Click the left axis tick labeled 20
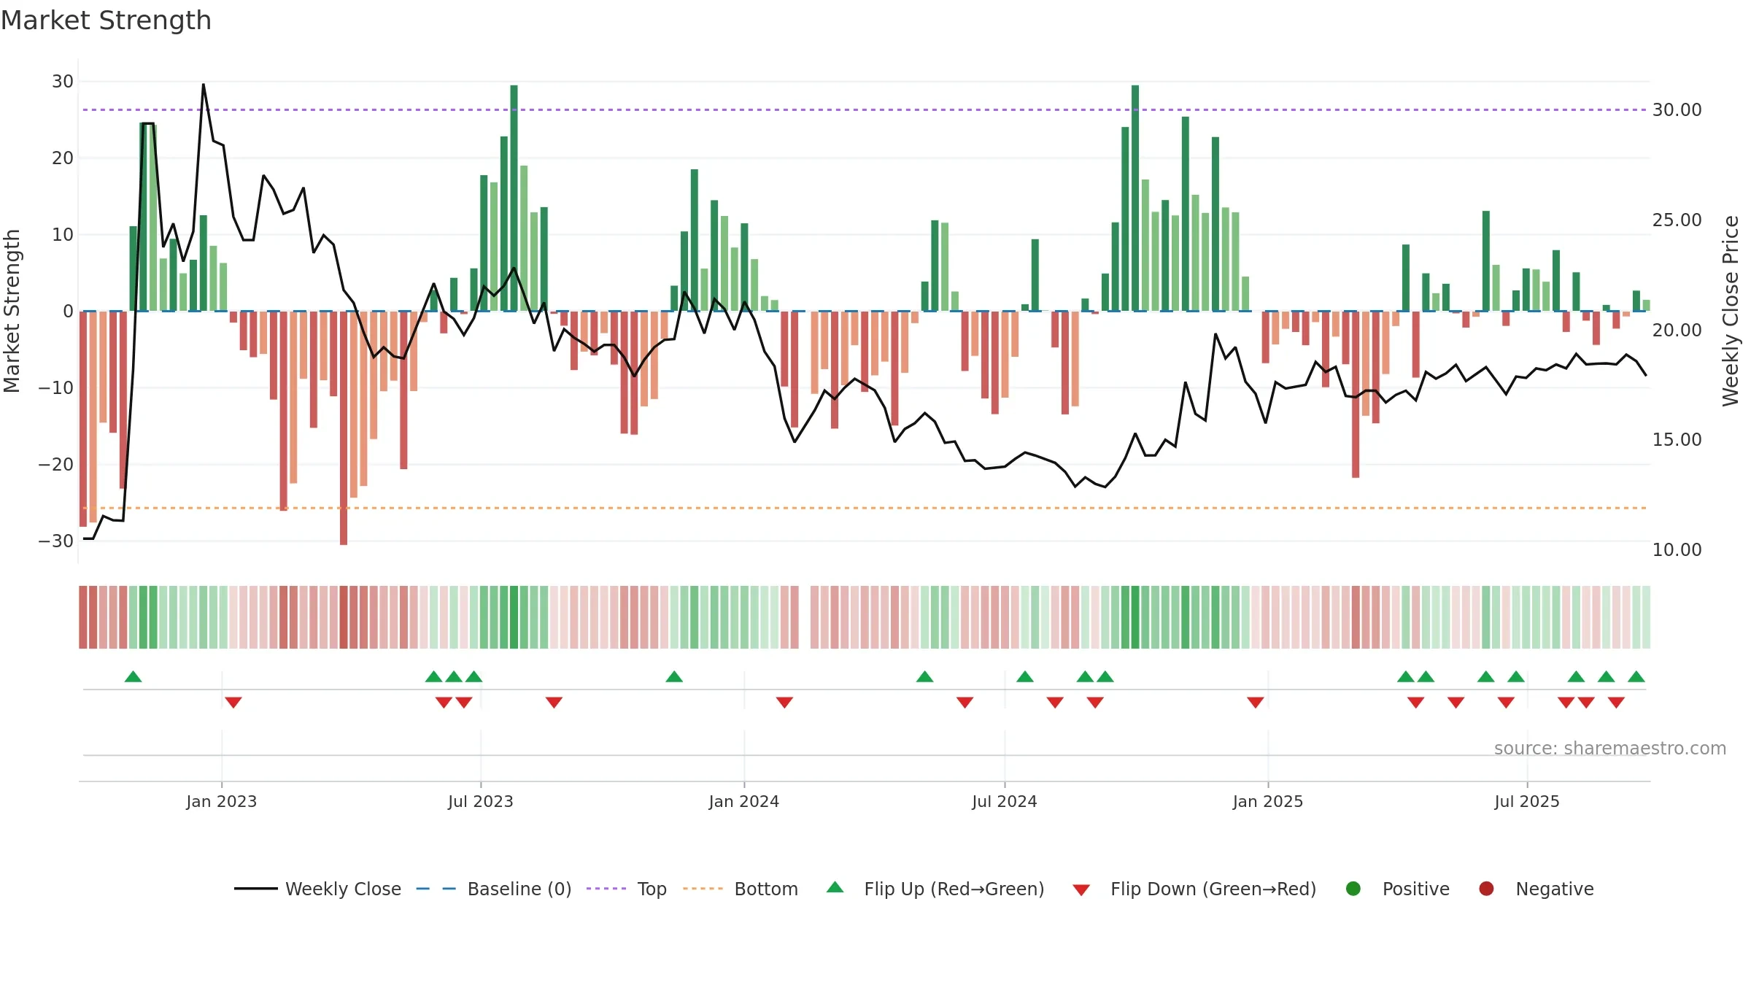 tap(63, 158)
